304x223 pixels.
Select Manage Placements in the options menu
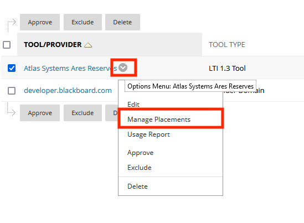(159, 120)
